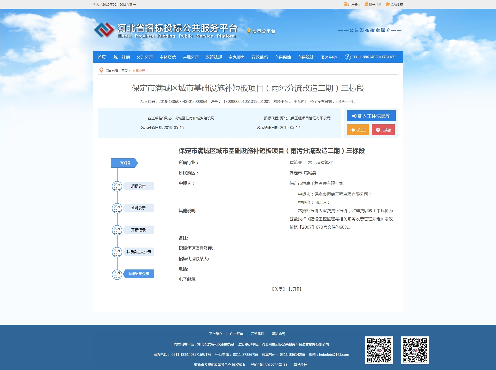
Task: Click the 2019 year timeline flag
Action: [x=125, y=163]
